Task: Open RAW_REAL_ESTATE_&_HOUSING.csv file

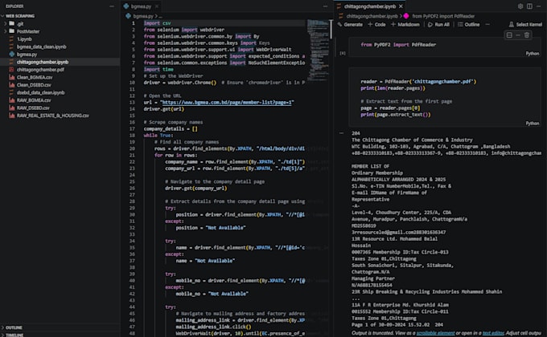Action: click(52, 116)
